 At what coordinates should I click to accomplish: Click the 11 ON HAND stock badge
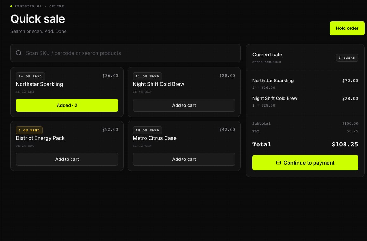point(147,76)
